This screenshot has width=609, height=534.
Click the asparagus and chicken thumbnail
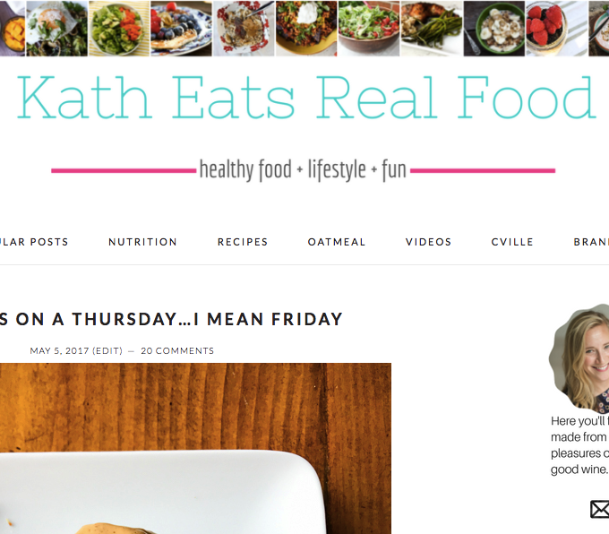[x=432, y=29]
